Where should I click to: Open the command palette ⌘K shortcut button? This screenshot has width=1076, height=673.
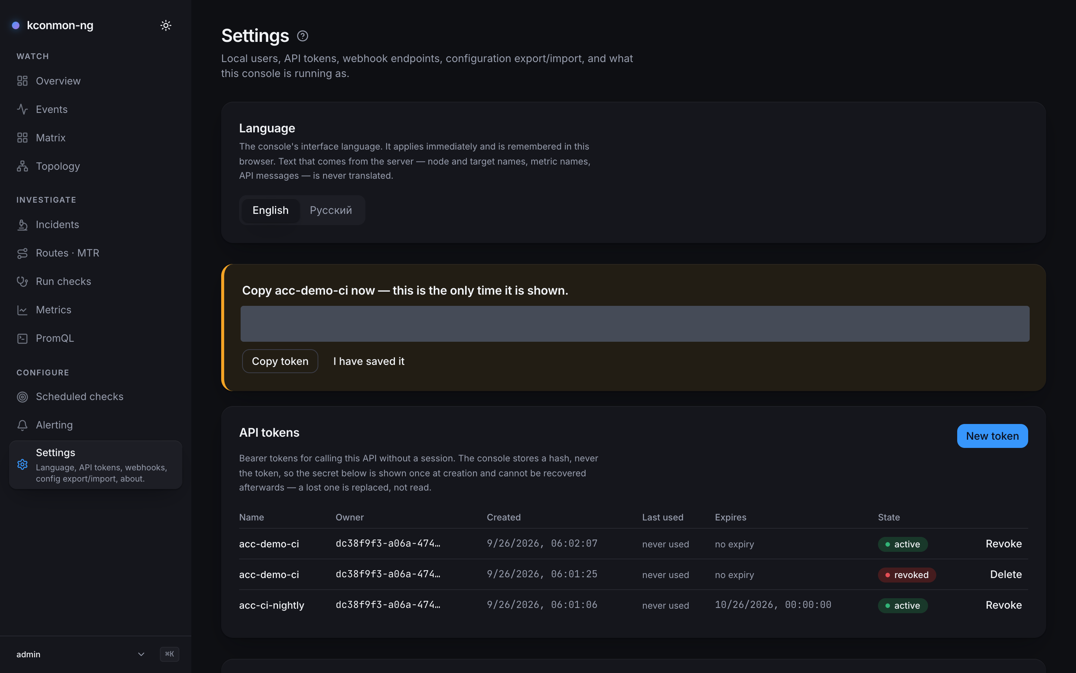pos(169,654)
